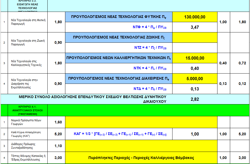Click the 0,13 result beside the ΝΤΔ formula

pyautogui.click(x=195, y=89)
